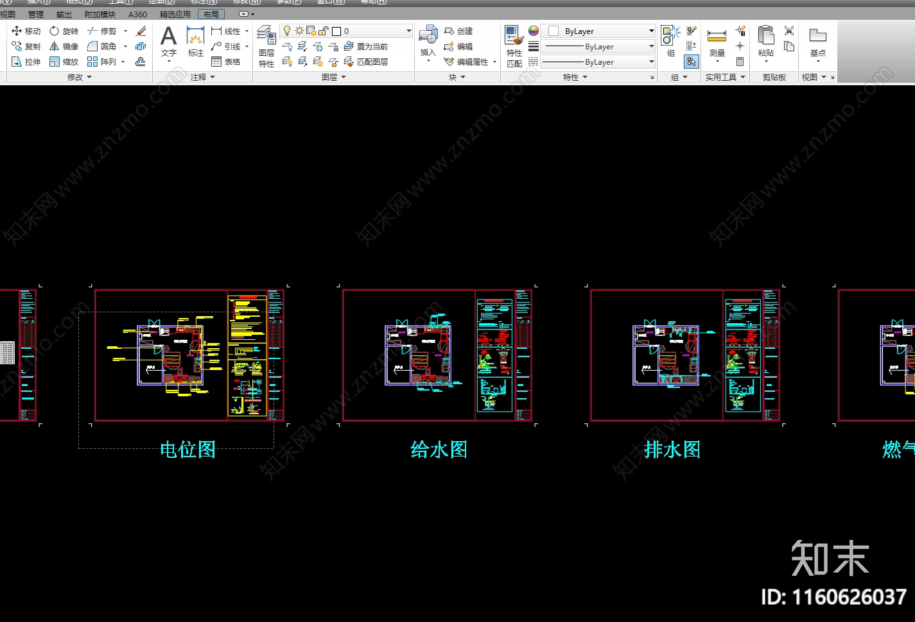Select the 给水图 drawing viewport
This screenshot has width=915, height=622.
point(437,355)
